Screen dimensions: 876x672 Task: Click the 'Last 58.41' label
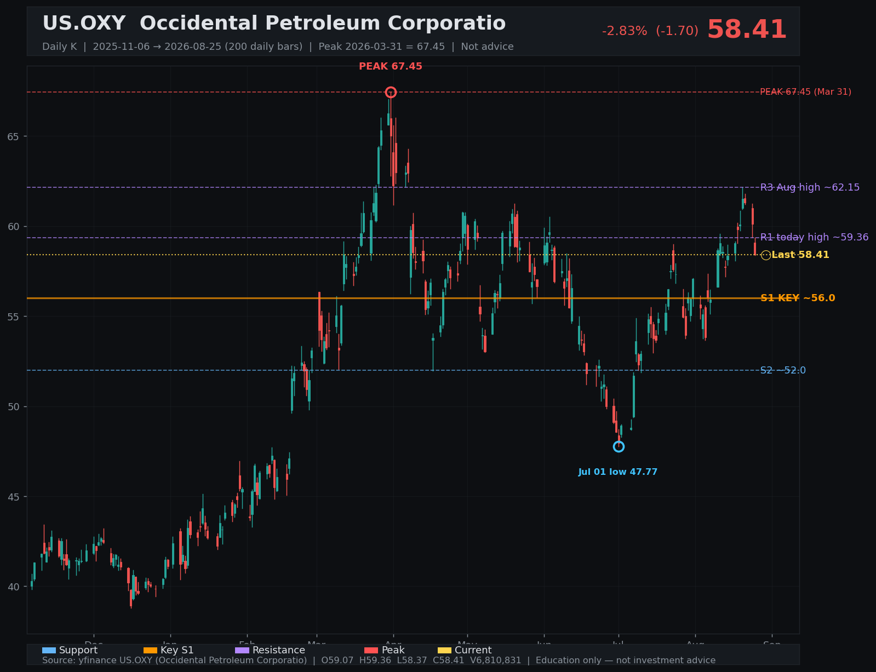point(800,255)
